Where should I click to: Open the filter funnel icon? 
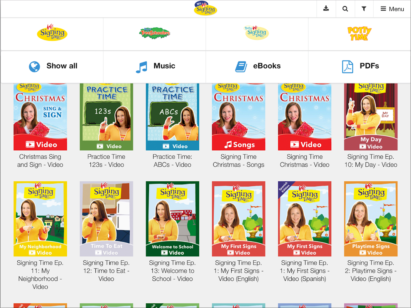364,8
